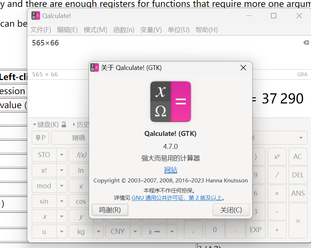This screenshot has height=248, width=311.
Task: Open the 函数(n) menu
Action: pyautogui.click(x=124, y=30)
